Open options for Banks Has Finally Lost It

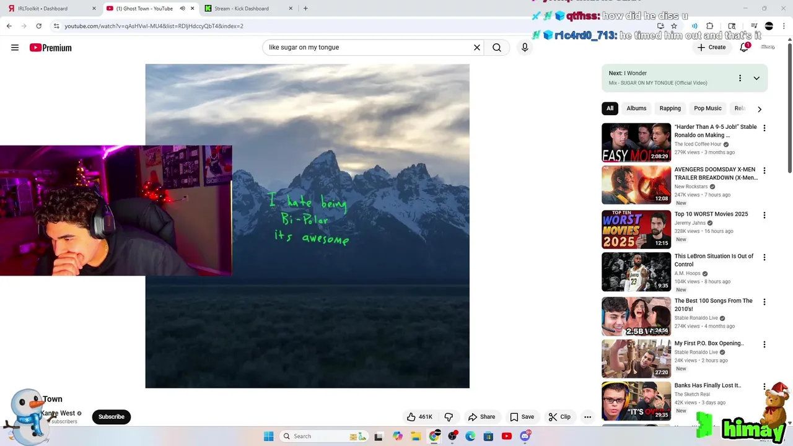click(764, 387)
